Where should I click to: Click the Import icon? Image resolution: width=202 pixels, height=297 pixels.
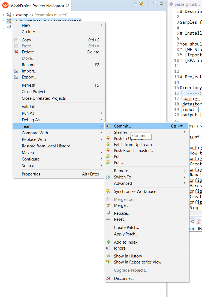pos(16,71)
